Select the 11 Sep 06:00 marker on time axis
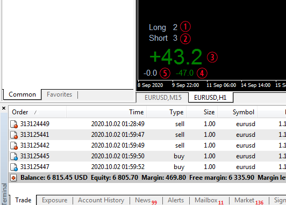The height and width of the screenshot is (205, 286). (221, 85)
